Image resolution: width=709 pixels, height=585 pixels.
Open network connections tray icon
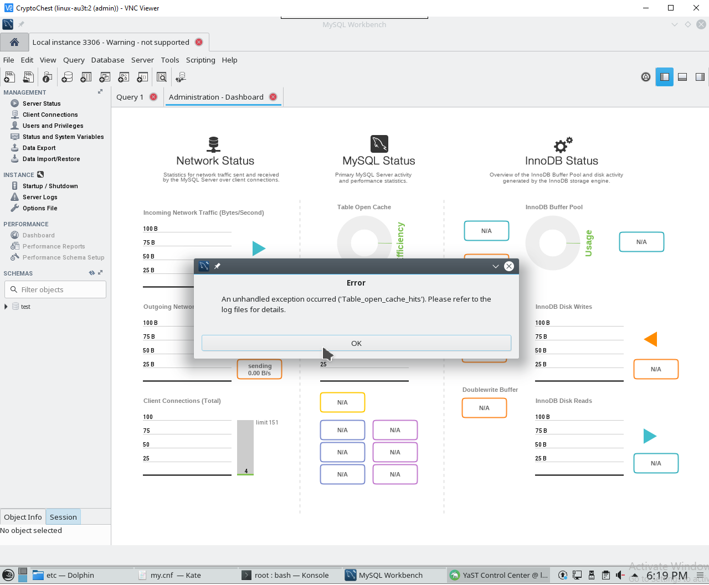pyautogui.click(x=577, y=576)
